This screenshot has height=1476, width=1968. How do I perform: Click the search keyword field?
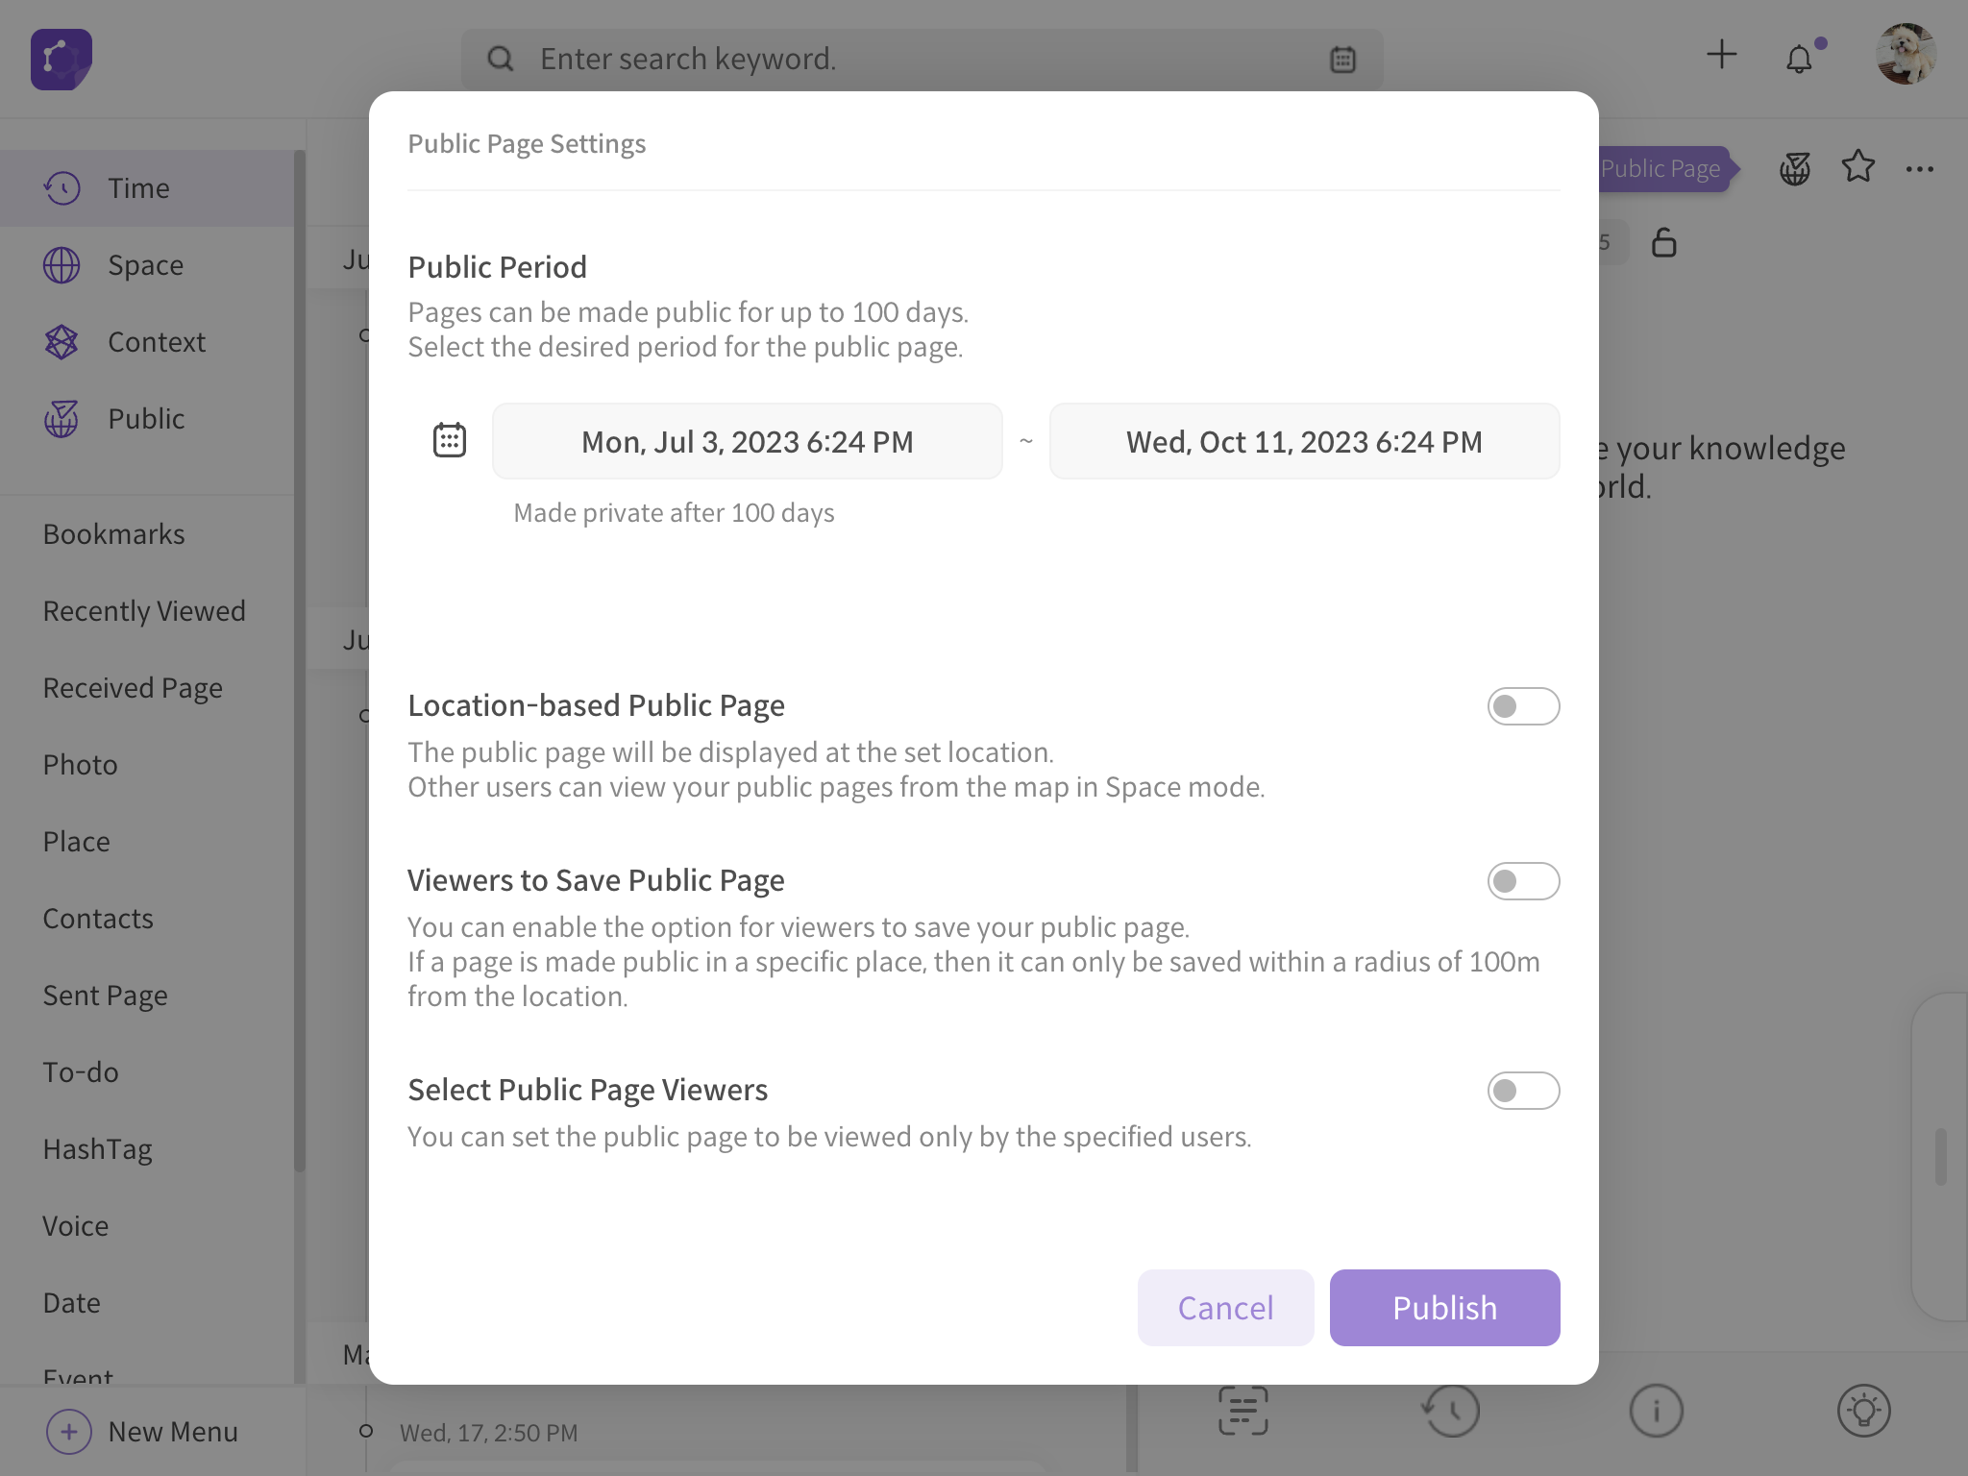coord(921,60)
